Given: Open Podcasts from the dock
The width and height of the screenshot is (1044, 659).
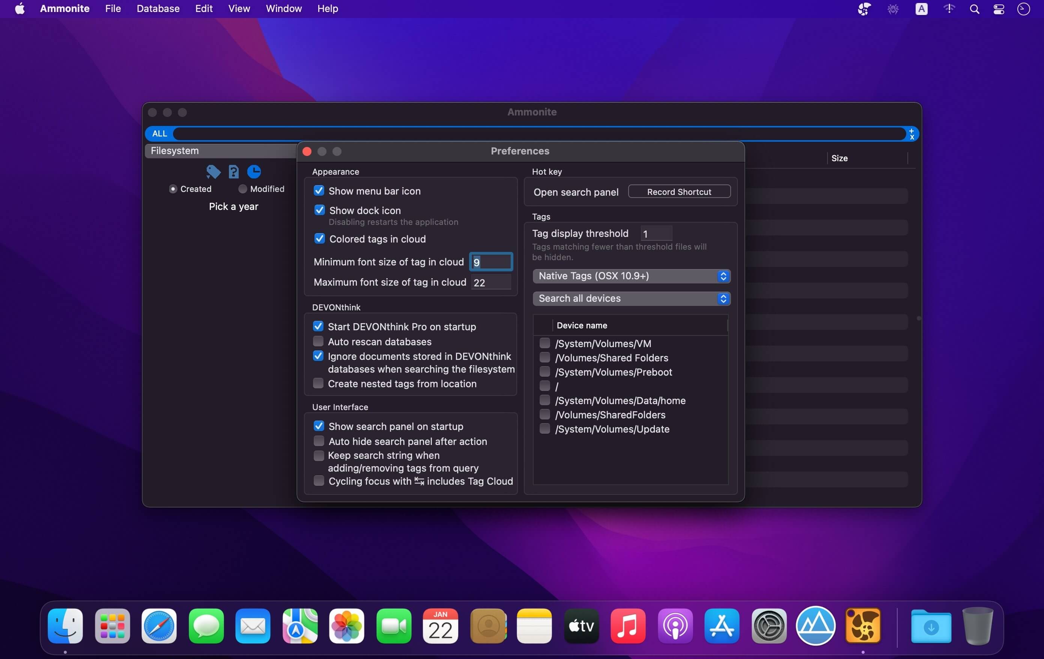Looking at the screenshot, I should click(675, 626).
